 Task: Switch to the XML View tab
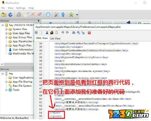pos(42,38)
